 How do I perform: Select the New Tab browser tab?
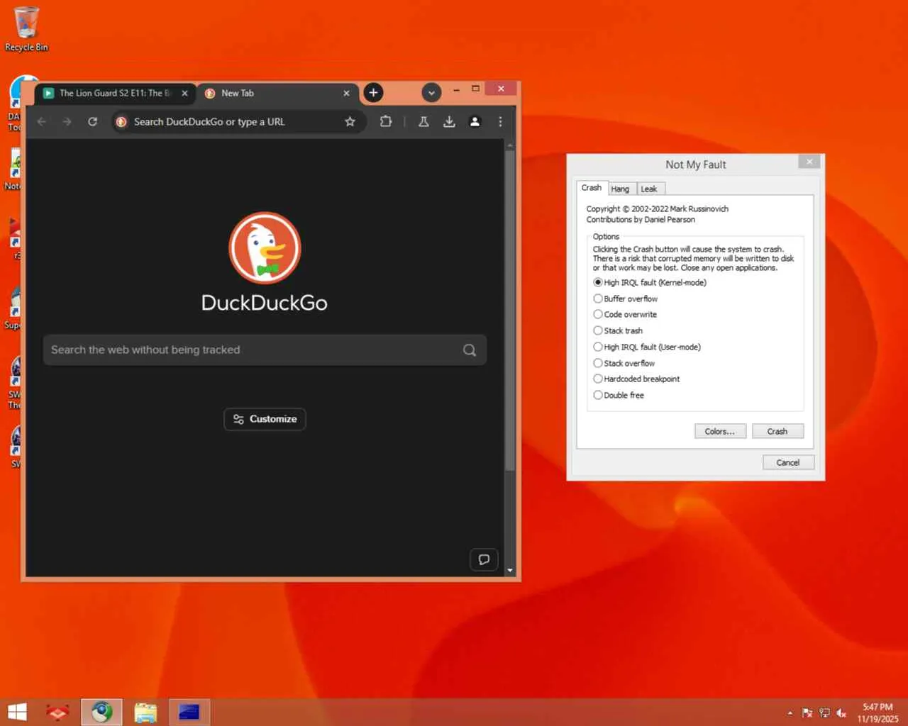point(277,93)
